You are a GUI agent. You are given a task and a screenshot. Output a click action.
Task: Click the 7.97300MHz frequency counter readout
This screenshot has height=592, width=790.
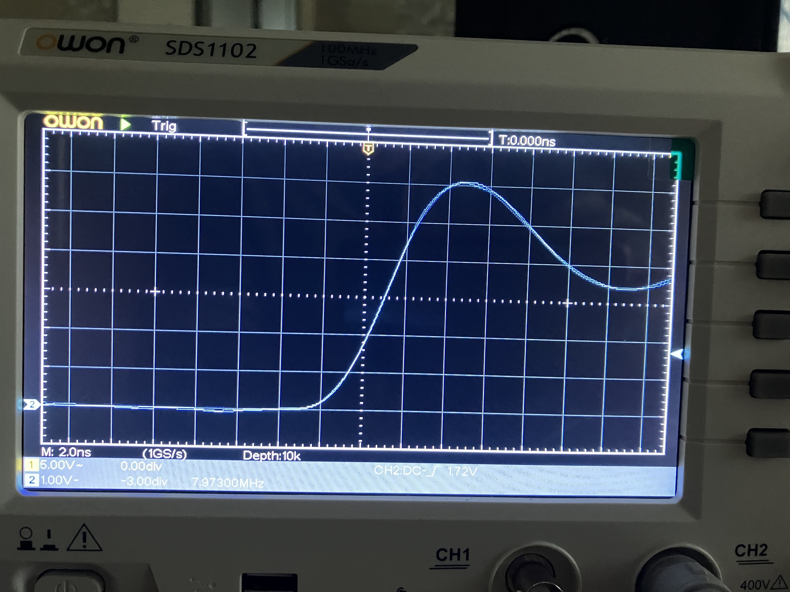(228, 483)
